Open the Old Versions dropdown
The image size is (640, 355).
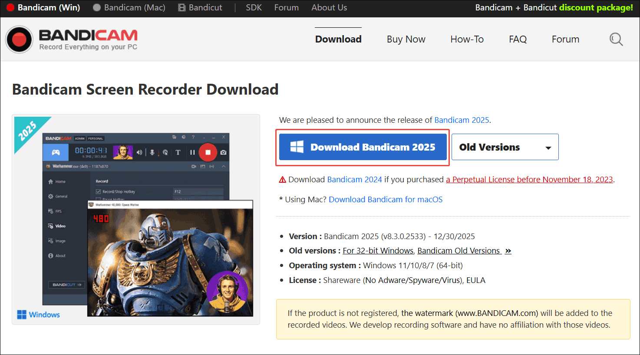[x=505, y=147]
